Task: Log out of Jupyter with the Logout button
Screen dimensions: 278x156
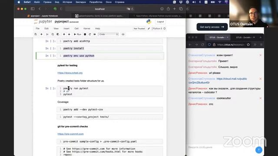Action: coord(160,22)
